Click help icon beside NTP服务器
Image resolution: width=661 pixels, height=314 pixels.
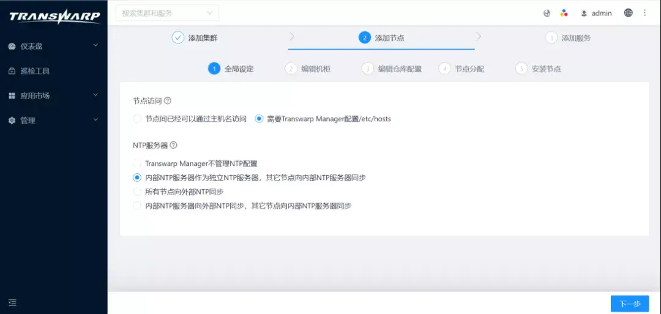pyautogui.click(x=173, y=145)
